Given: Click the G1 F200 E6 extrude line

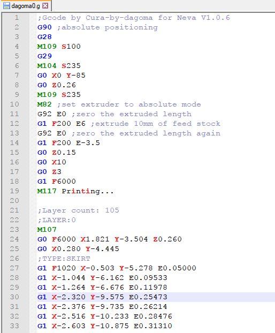Looking at the screenshot, I should [x=129, y=123].
